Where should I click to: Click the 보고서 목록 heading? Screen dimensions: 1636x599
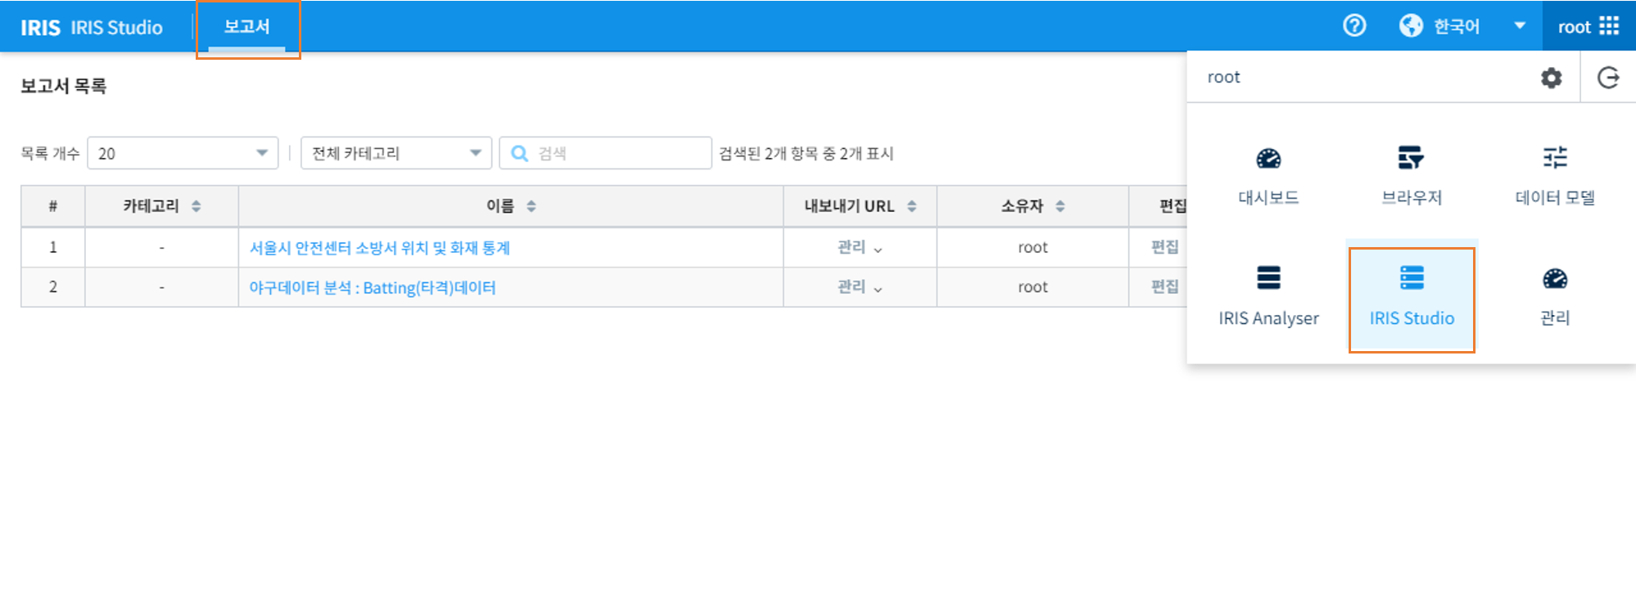[x=63, y=86]
